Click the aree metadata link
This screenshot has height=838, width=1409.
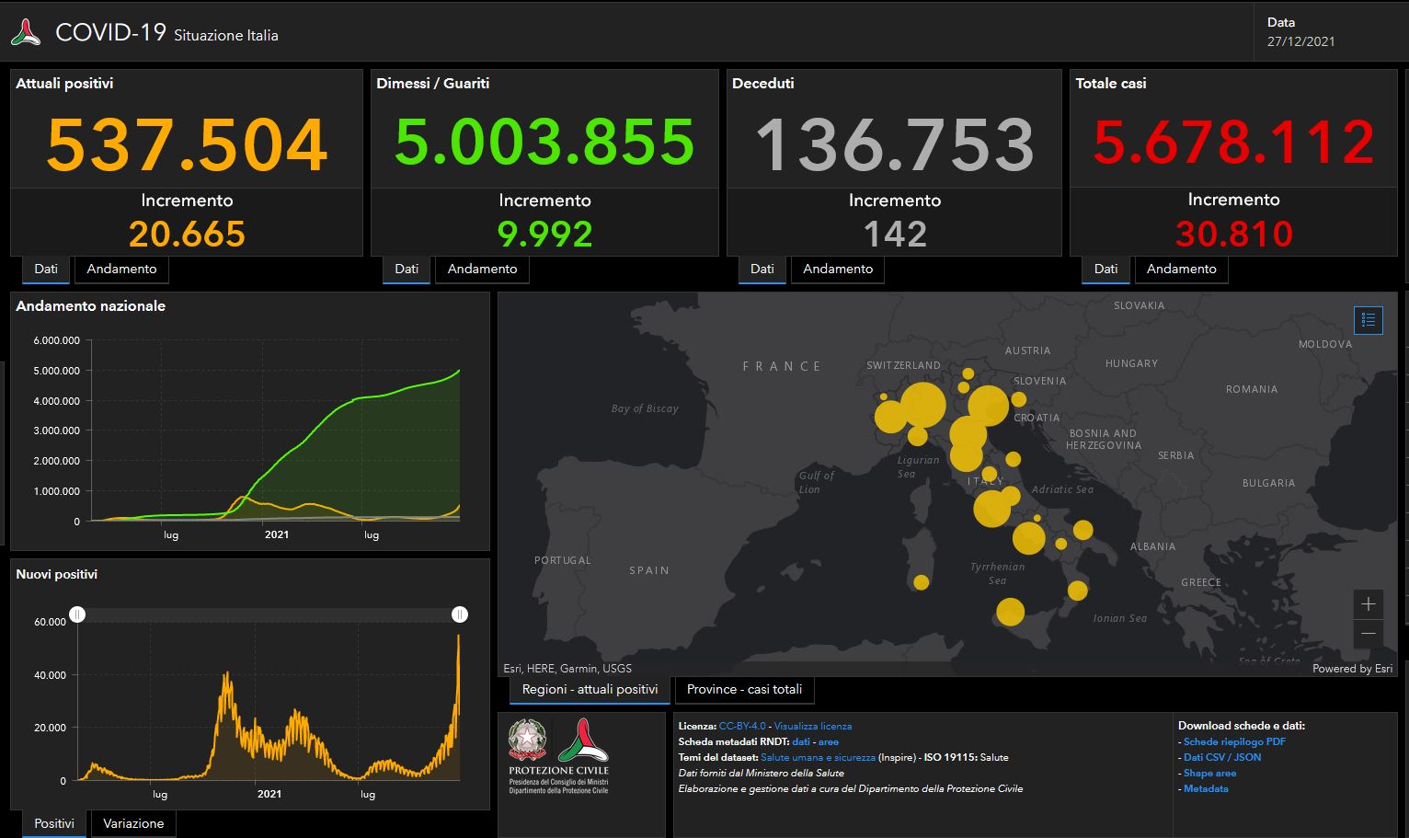(828, 741)
